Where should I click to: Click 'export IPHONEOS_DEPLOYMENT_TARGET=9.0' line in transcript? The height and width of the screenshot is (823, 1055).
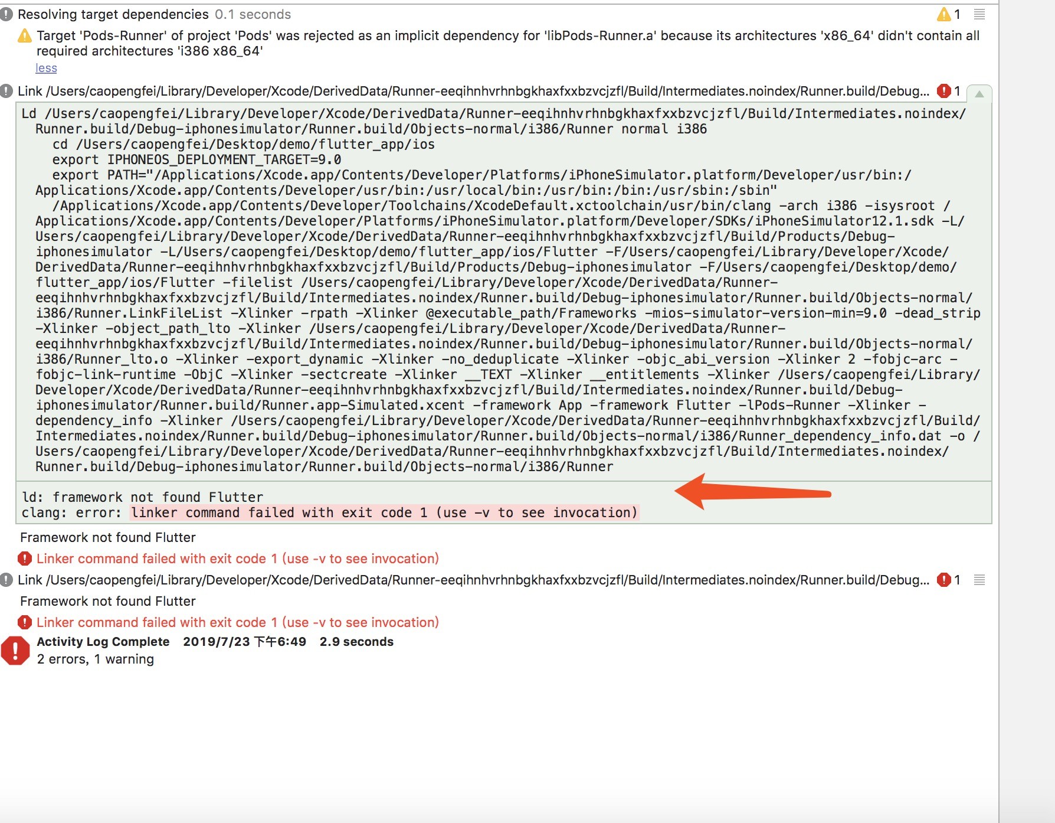click(196, 159)
